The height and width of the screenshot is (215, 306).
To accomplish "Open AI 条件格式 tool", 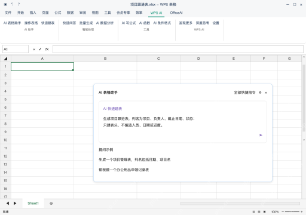I will tap(162, 23).
